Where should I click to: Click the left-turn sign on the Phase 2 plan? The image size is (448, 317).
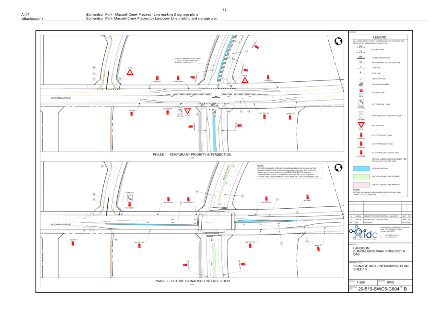pos(130,198)
